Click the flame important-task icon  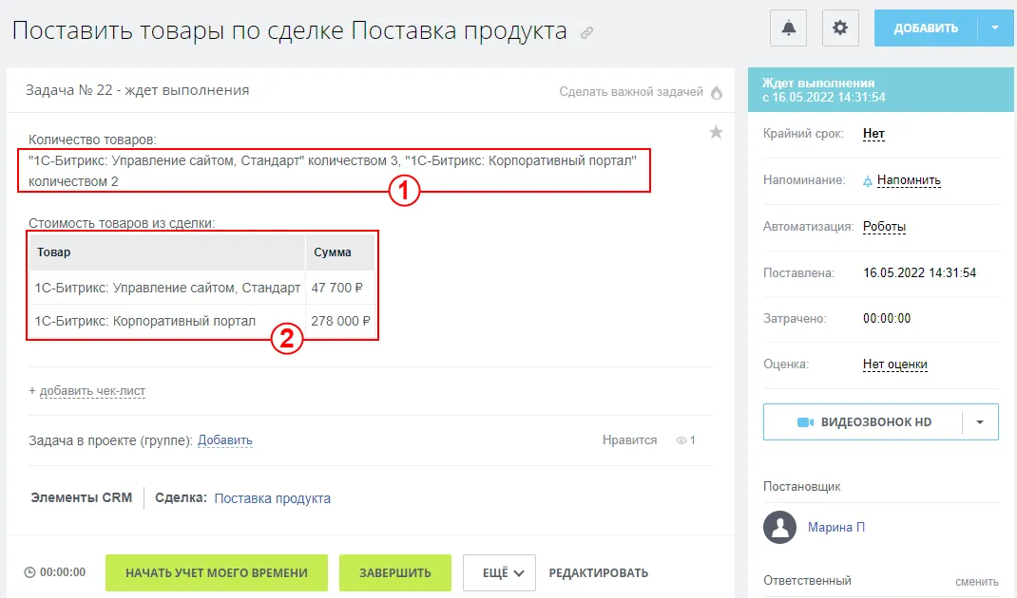[716, 93]
